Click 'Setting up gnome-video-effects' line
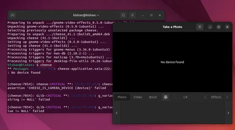Screen dimensions: 235x130 click(x=57, y=42)
